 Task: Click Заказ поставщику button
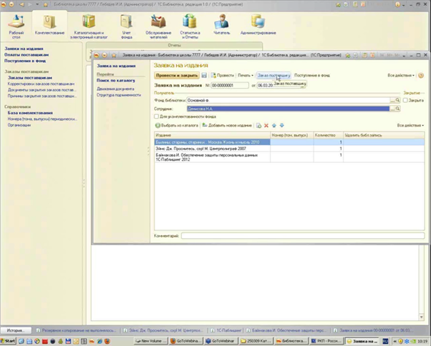[273, 75]
